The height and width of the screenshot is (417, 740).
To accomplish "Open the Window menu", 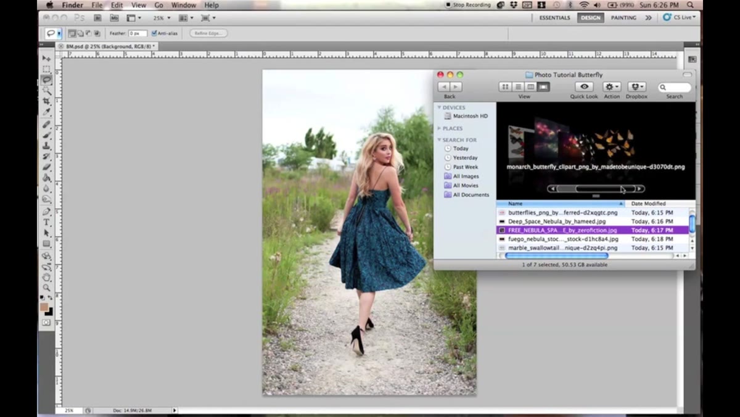I will (x=184, y=5).
